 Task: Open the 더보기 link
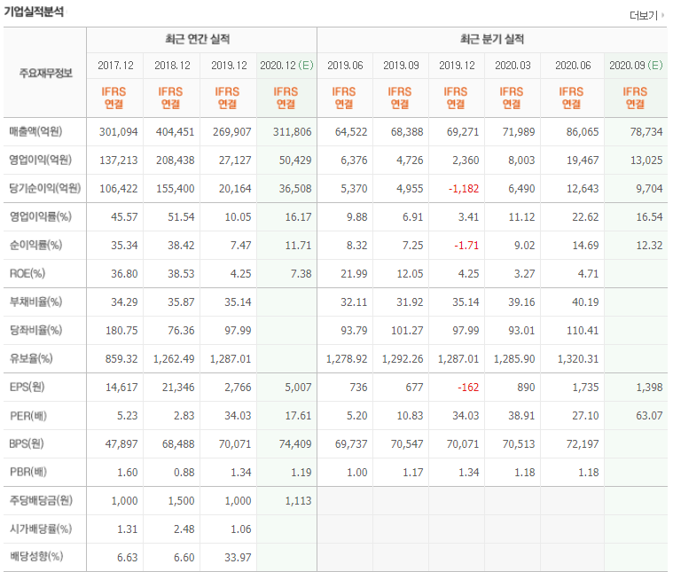[x=644, y=15]
